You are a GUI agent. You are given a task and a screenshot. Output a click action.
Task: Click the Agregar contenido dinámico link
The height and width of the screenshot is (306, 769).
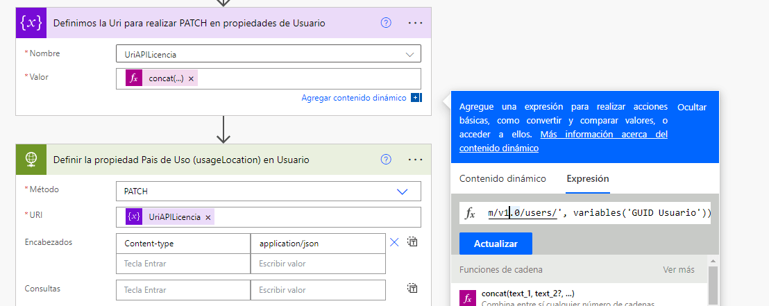pos(354,98)
